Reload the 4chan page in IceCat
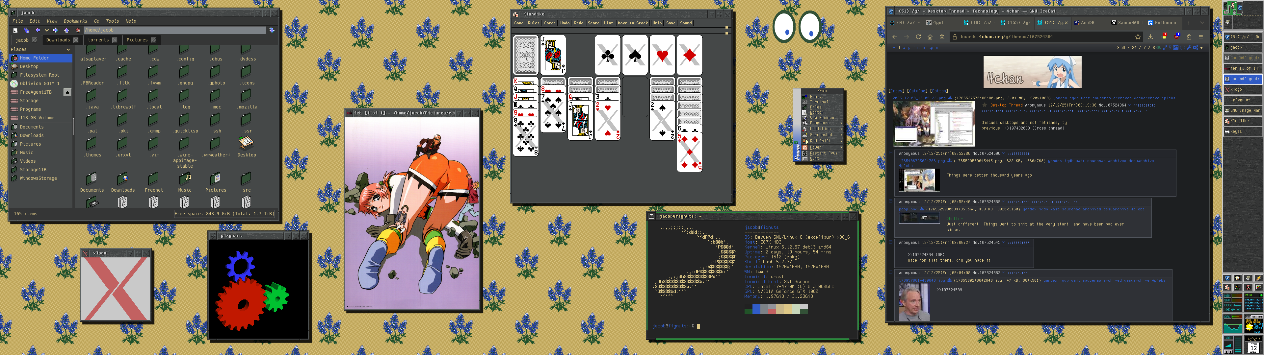This screenshot has width=1264, height=355. (918, 37)
